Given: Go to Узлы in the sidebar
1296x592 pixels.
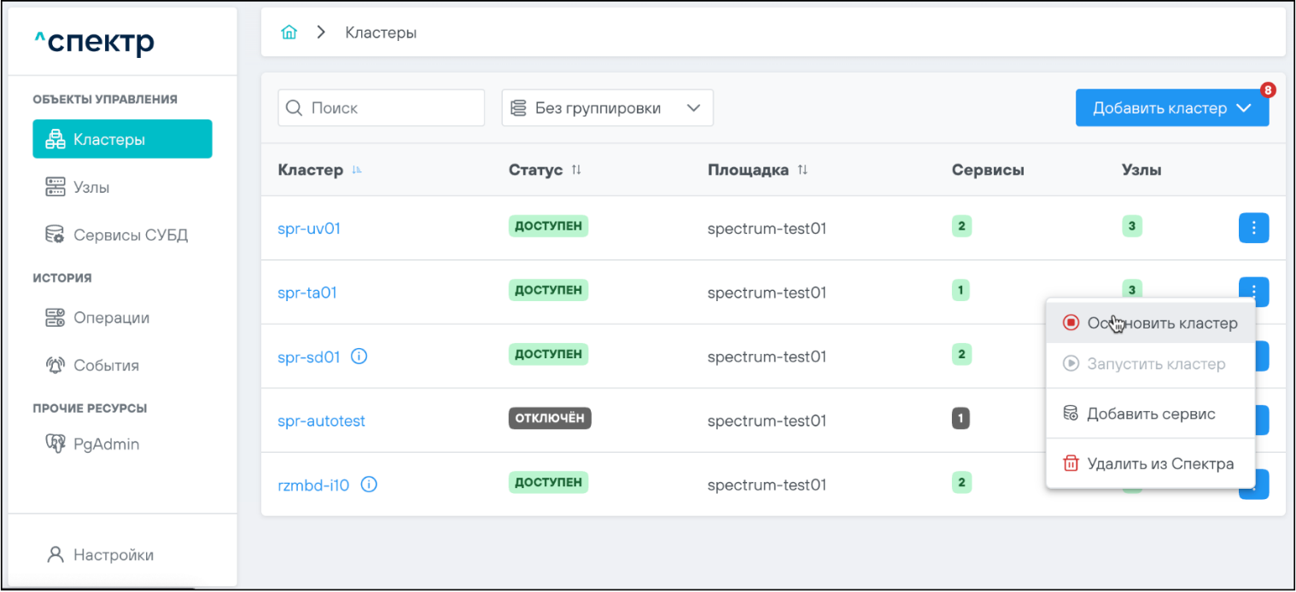Looking at the screenshot, I should 91,187.
